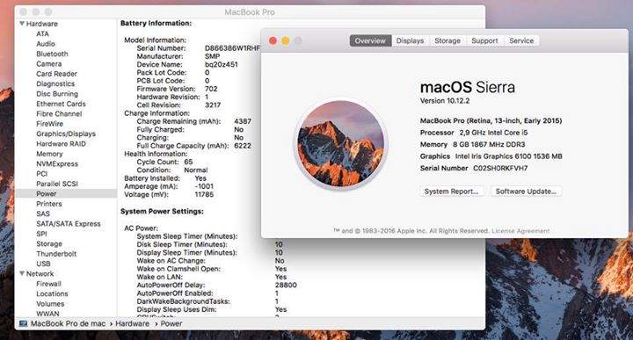Viewport: 633px width, 340px height.
Task: Select Fibre Channel in the sidebar
Action: tap(59, 113)
